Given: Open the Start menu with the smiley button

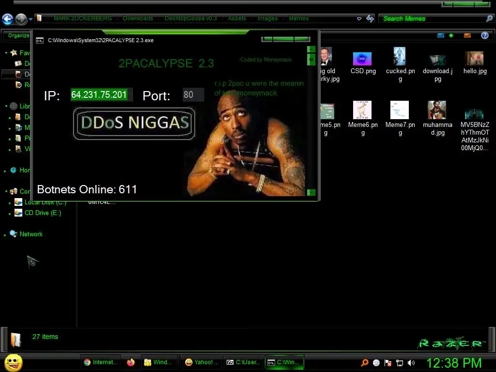Looking at the screenshot, I should coord(13,362).
